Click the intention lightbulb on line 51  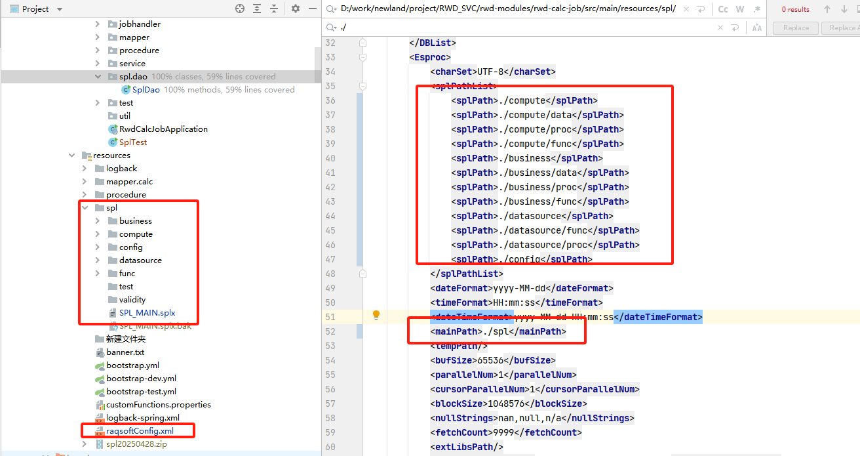[376, 316]
